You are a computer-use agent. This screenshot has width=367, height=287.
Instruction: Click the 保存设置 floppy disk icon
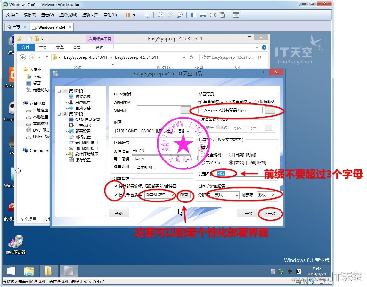[71, 160]
